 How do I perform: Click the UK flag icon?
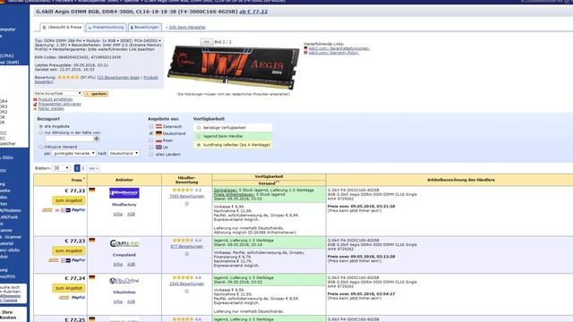click(x=158, y=148)
